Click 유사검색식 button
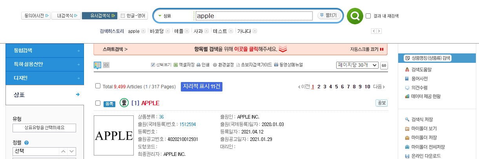479x159 pixels. 100,16
